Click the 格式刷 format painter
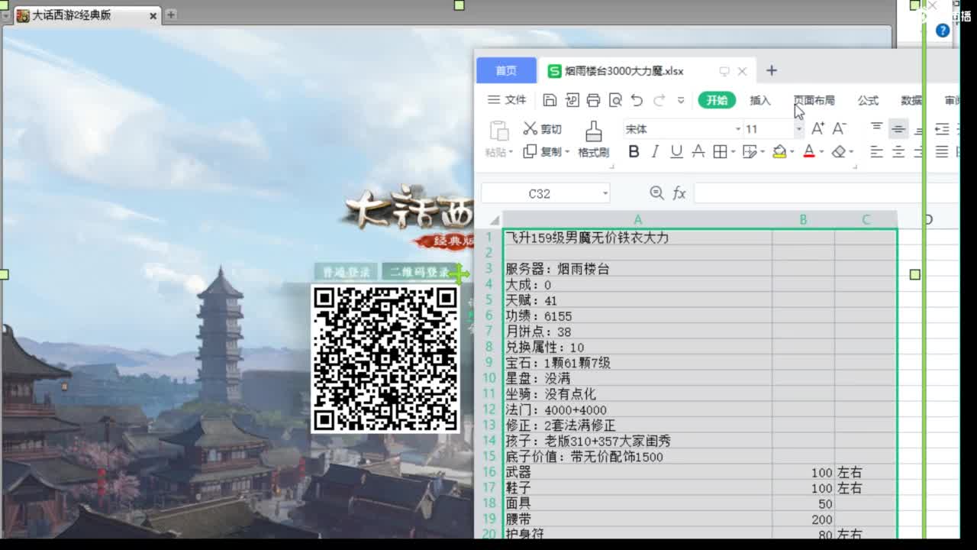 click(593, 140)
